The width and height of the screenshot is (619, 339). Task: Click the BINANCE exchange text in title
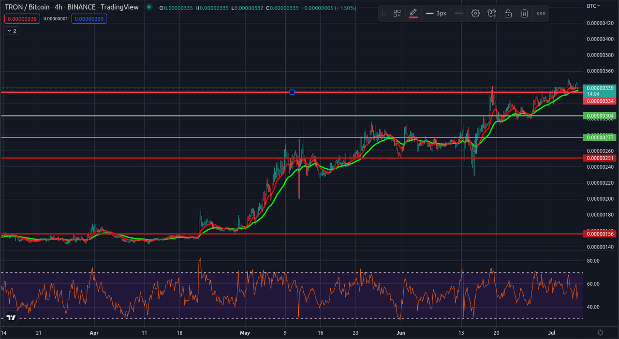[x=81, y=7]
